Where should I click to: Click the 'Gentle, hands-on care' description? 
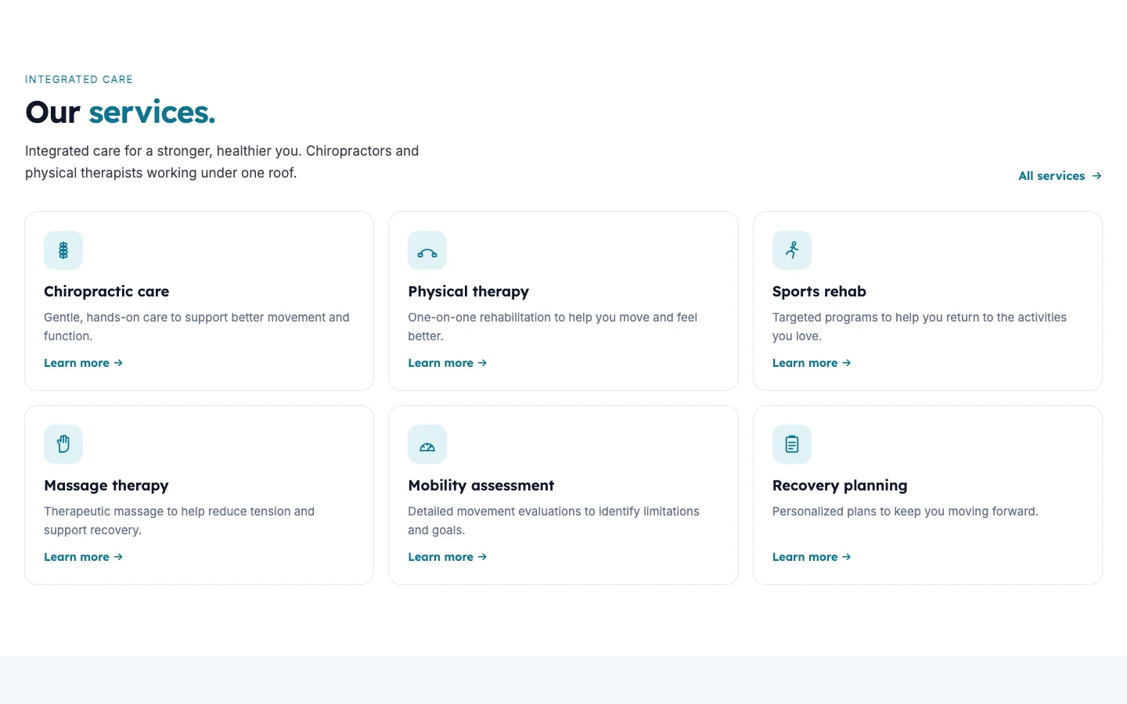pos(196,327)
